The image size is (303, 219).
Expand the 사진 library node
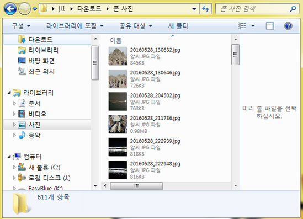pos(14,125)
